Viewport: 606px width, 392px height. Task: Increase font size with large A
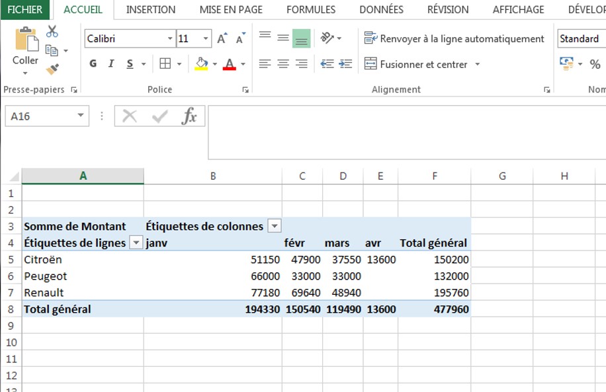[222, 38]
